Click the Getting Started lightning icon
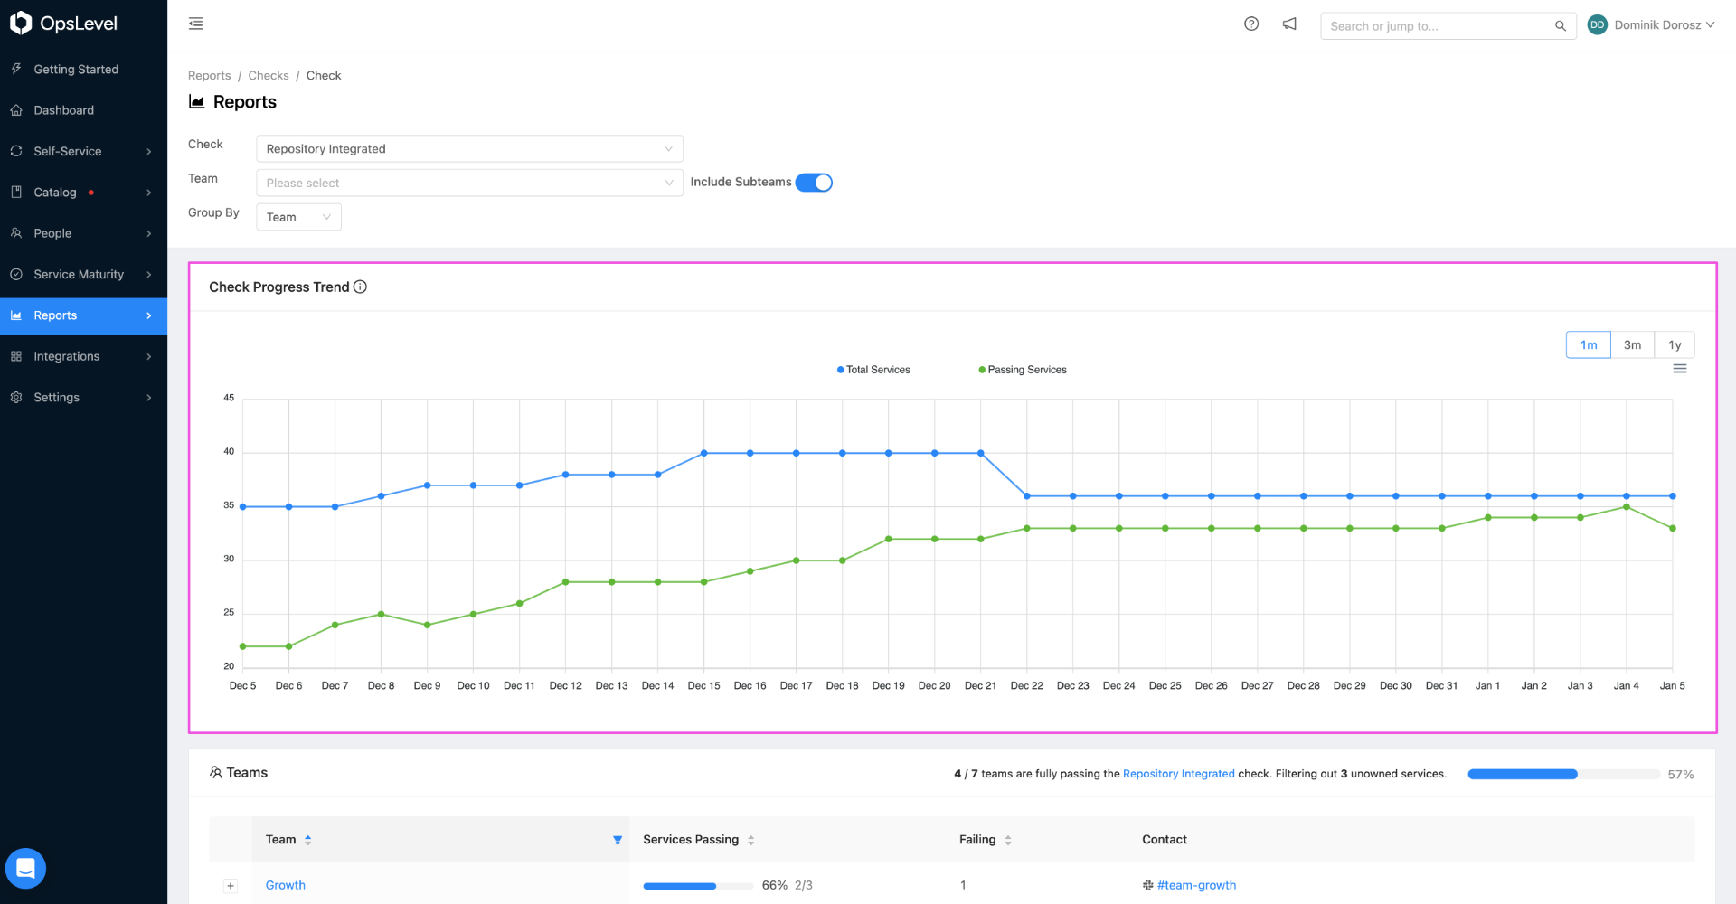 tap(16, 69)
